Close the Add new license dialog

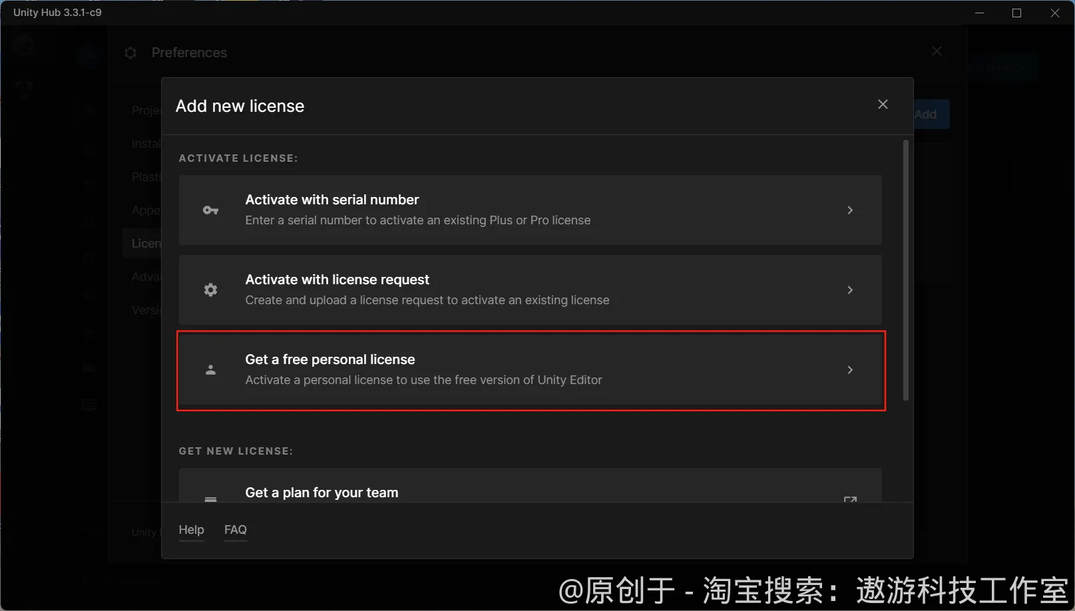point(883,104)
